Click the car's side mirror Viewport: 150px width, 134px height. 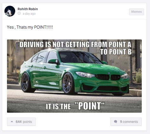53,61
